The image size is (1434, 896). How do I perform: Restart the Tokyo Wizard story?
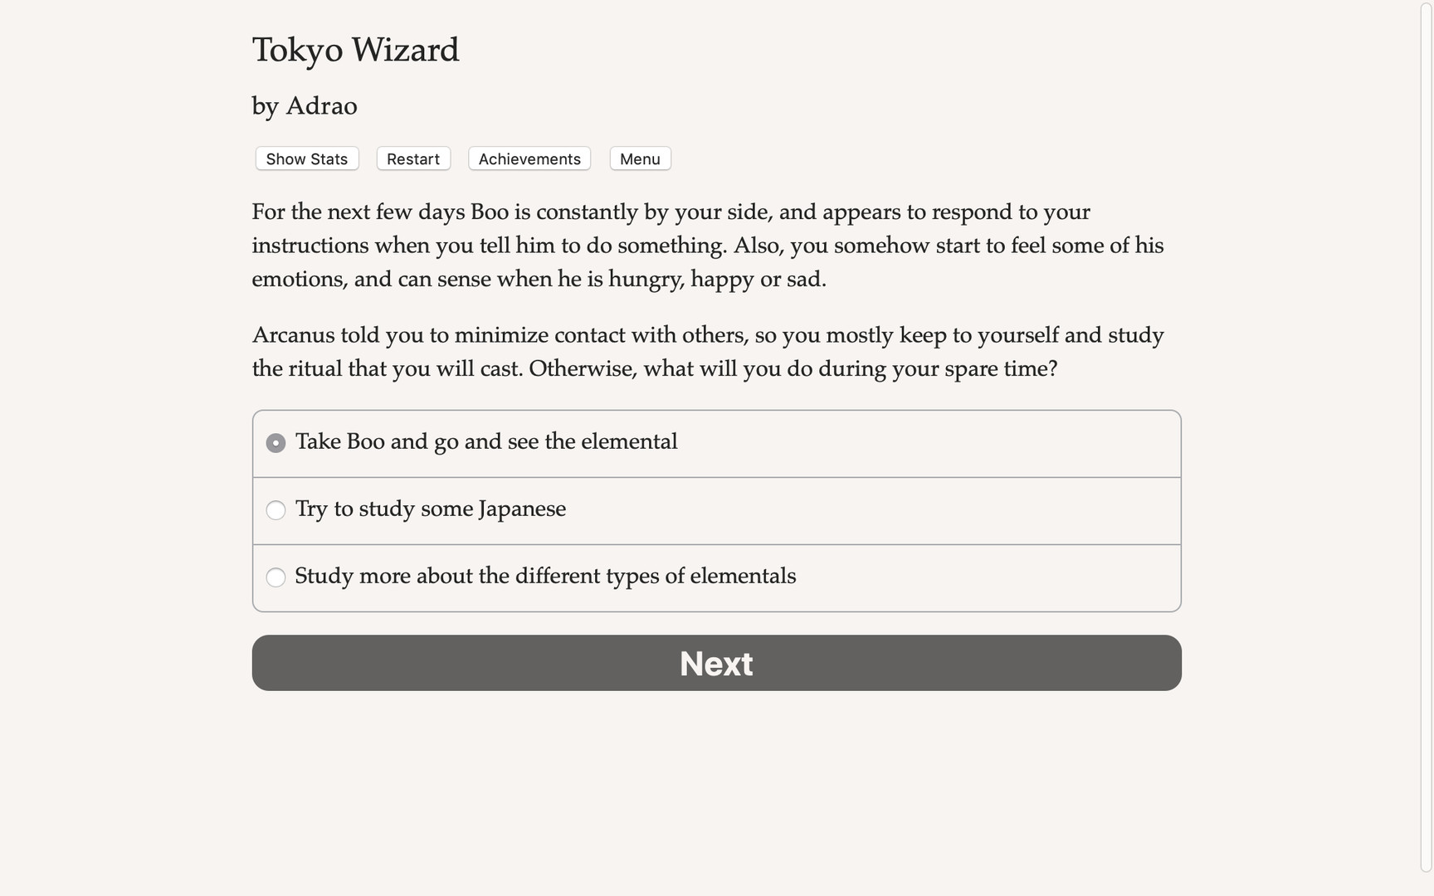point(412,158)
